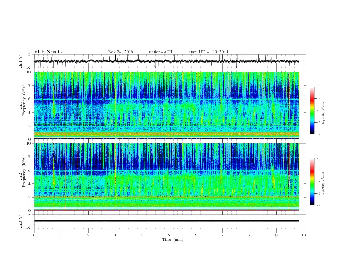Click the ch.2 "Frequency (kHz)" axis label
Image resolution: width=342 pixels, height=264 pixels.
pyautogui.click(x=24, y=171)
